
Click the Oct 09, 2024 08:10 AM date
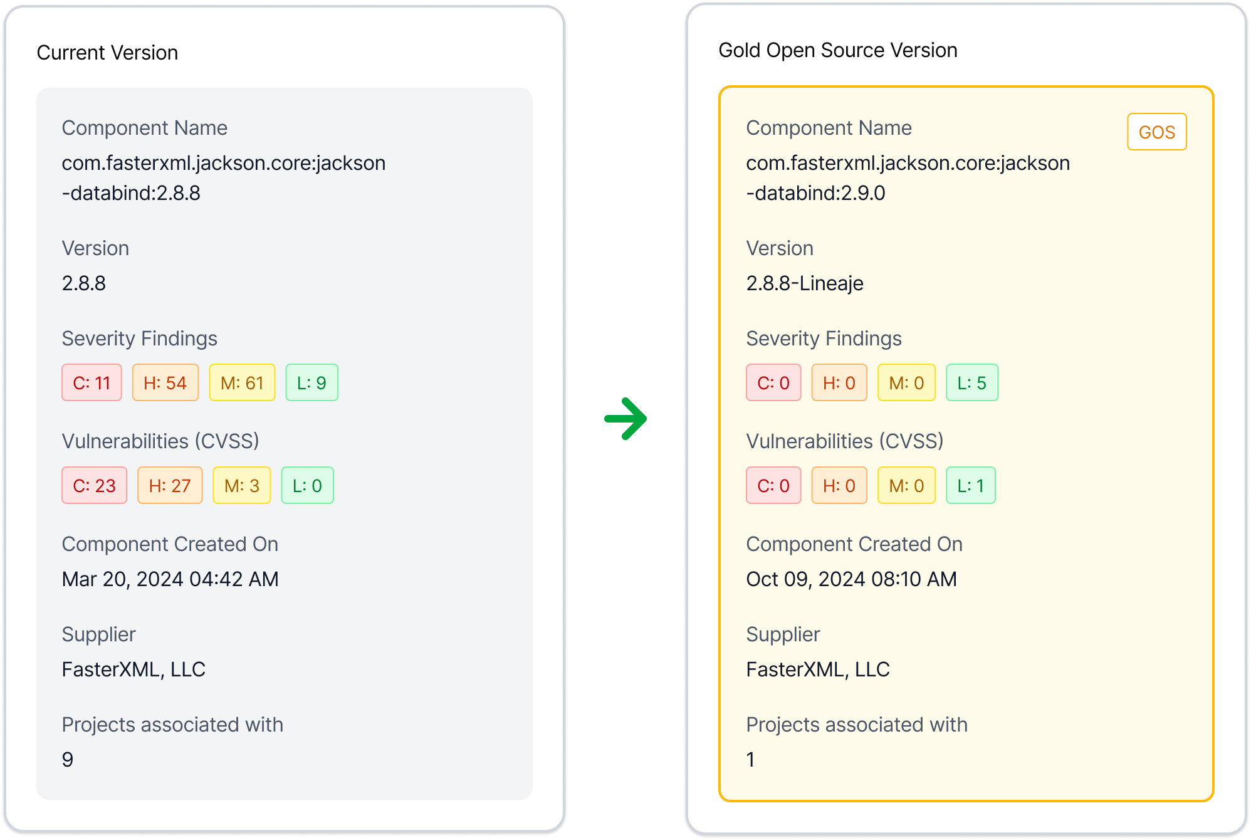click(x=851, y=579)
